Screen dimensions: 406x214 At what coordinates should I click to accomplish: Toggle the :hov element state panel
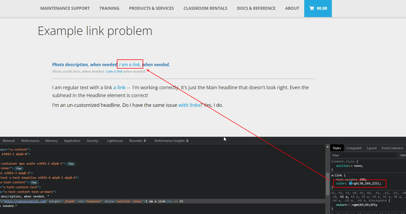click(402, 155)
